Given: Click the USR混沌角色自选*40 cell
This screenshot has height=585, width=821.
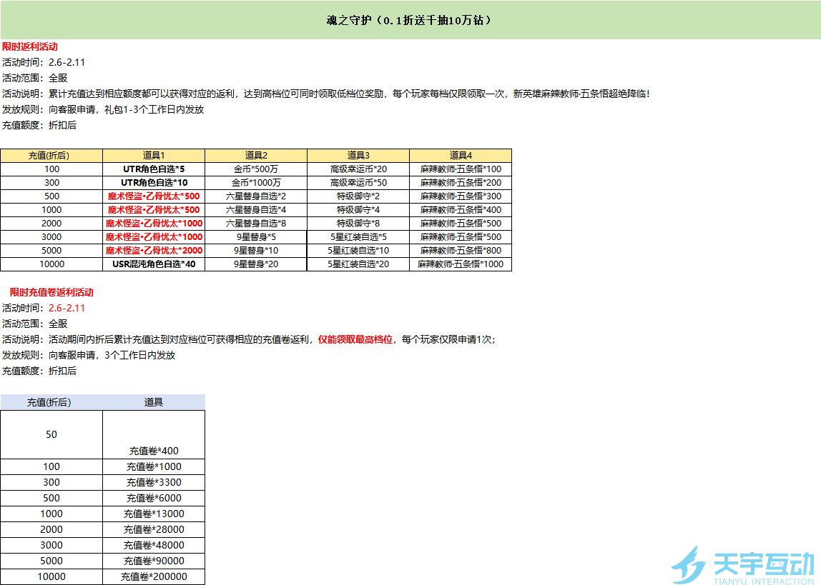Looking at the screenshot, I should point(154,264).
